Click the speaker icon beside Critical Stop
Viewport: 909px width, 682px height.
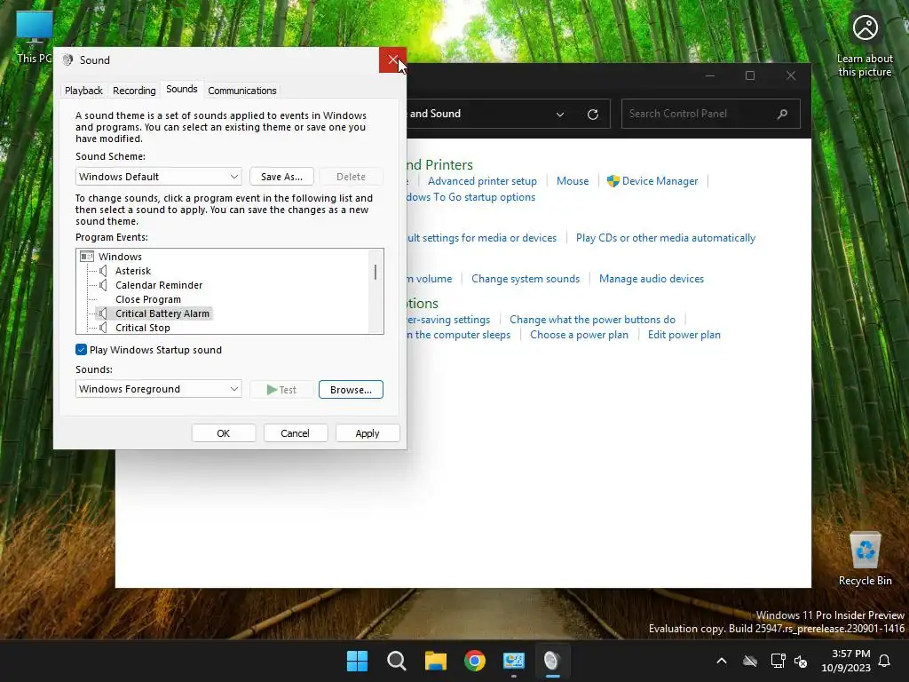(x=103, y=328)
